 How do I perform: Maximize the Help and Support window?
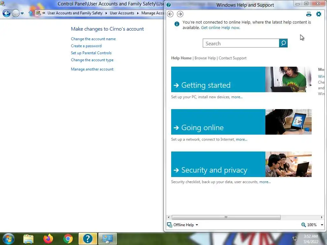(x=306, y=4)
